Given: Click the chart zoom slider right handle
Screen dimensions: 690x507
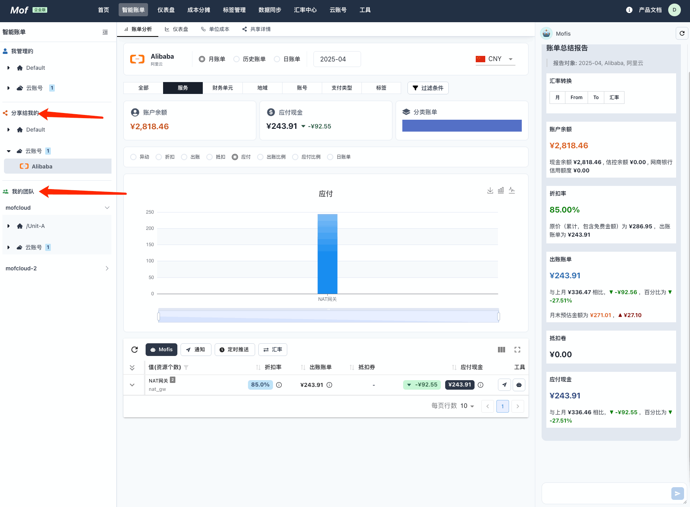Looking at the screenshot, I should (x=499, y=316).
